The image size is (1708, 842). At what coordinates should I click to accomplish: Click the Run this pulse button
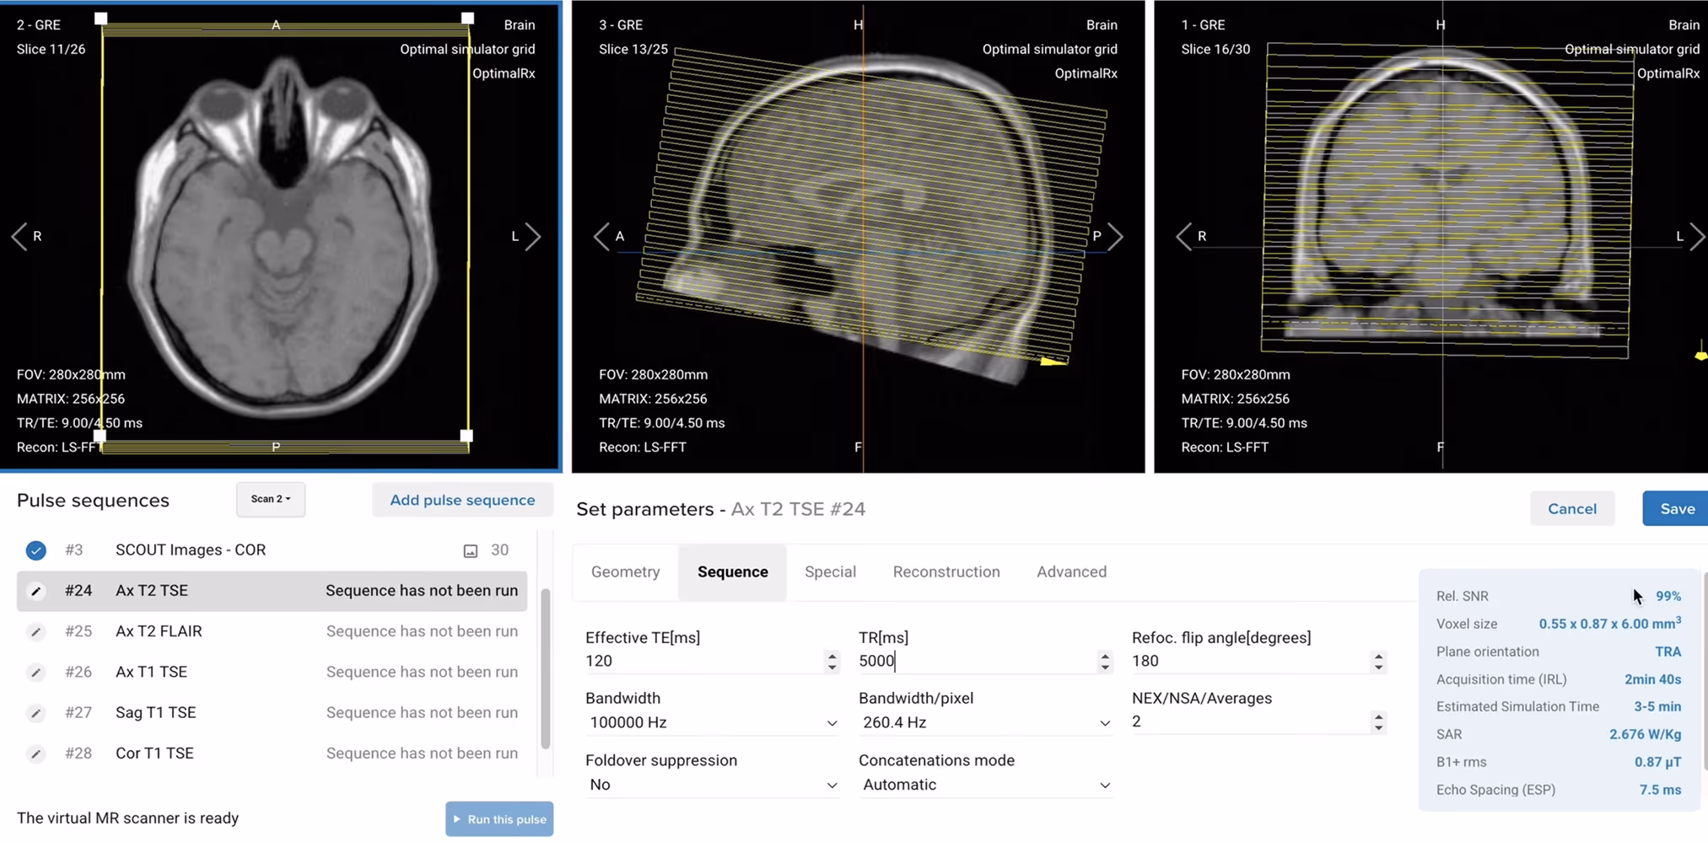point(499,818)
